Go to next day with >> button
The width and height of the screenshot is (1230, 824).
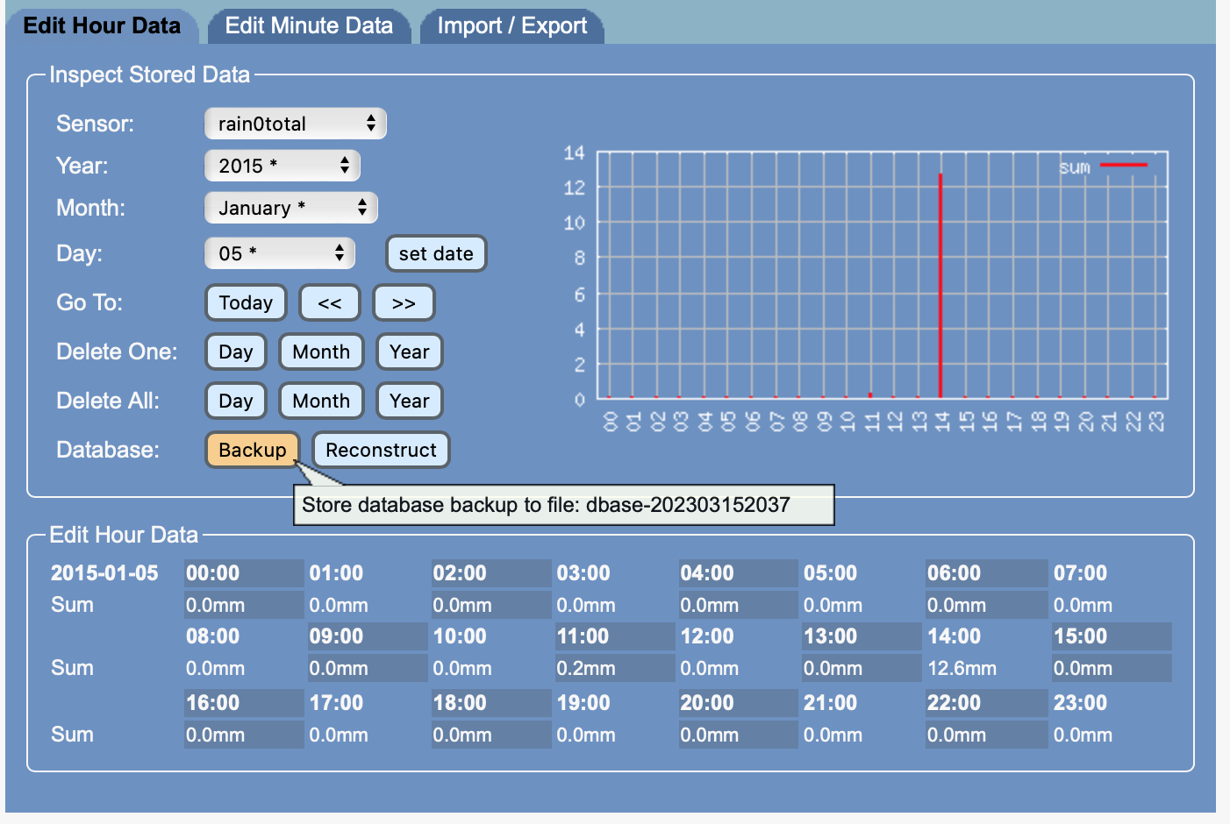click(404, 302)
